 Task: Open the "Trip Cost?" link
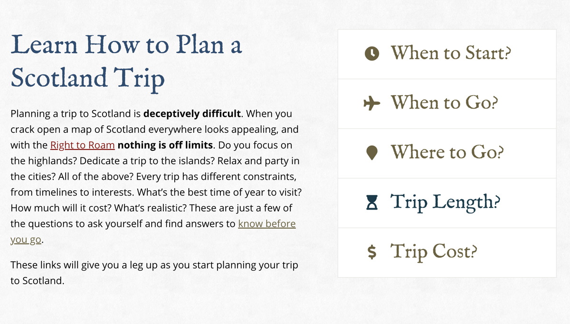tap(447, 252)
